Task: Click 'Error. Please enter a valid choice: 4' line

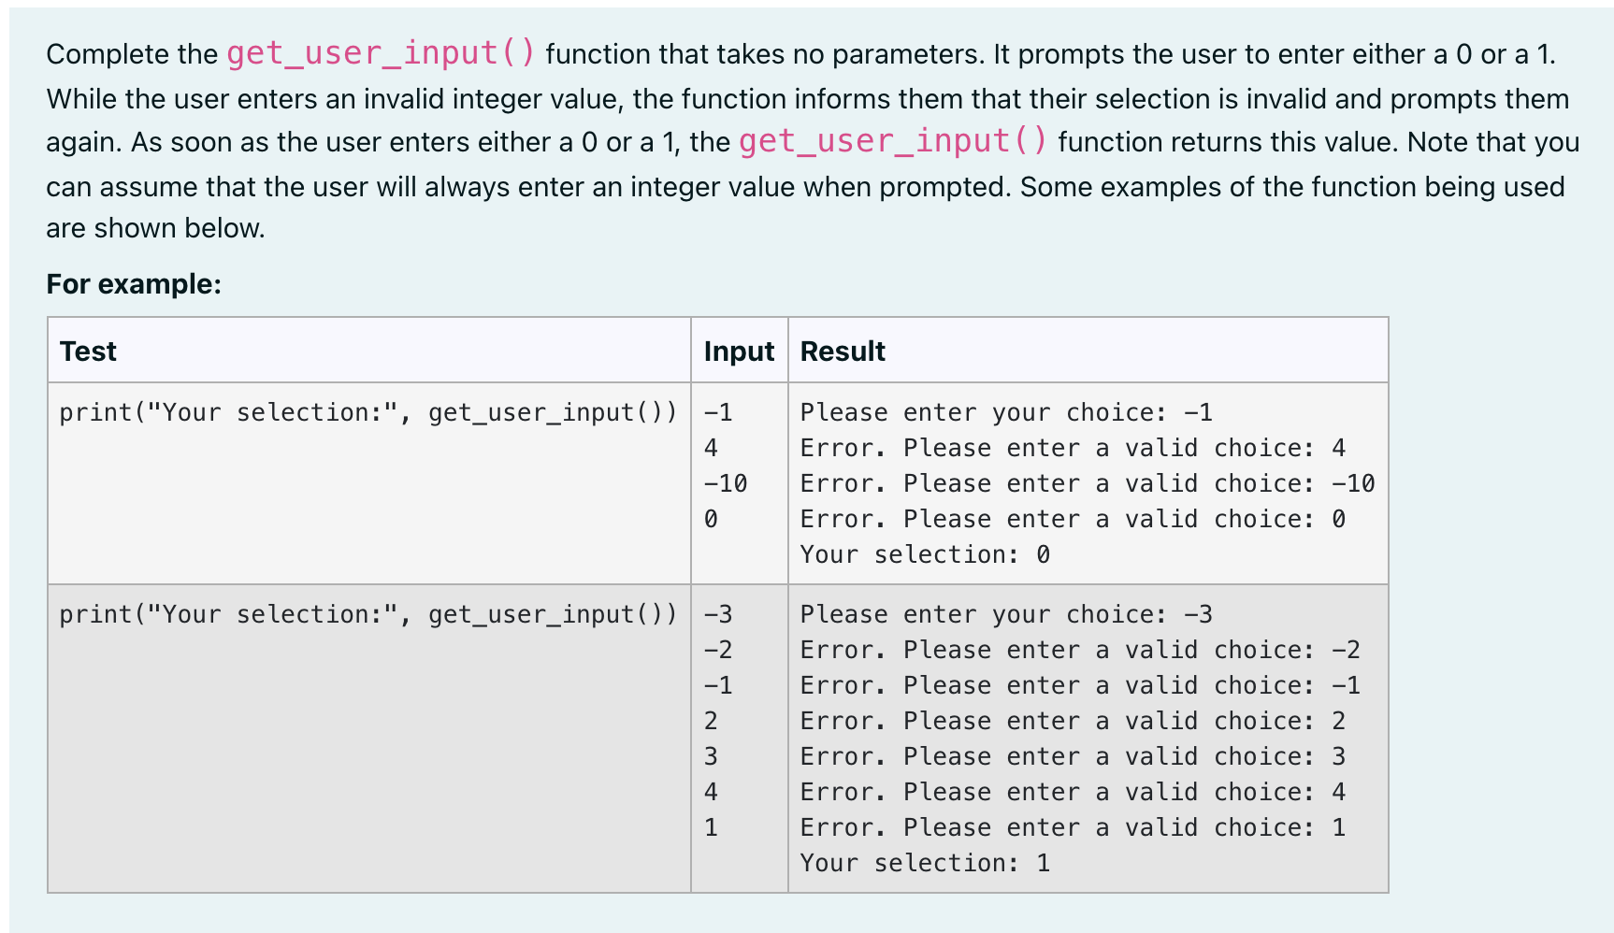Action: pyautogui.click(x=1072, y=447)
